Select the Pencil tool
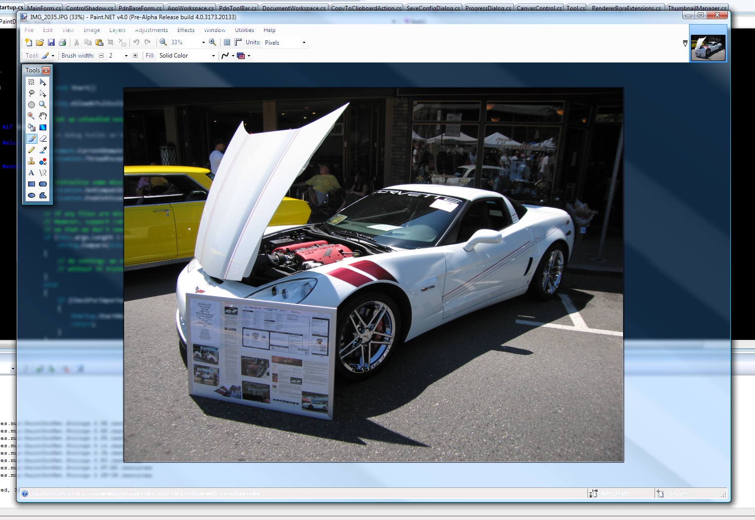This screenshot has height=520, width=755. tap(32, 150)
